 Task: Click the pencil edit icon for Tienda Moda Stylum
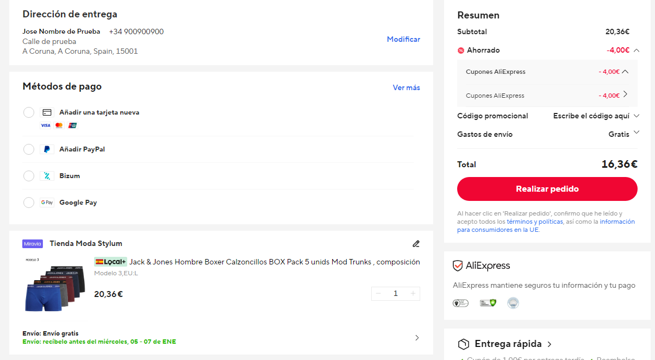click(416, 244)
